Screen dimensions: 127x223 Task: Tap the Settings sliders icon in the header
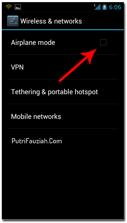(13, 21)
